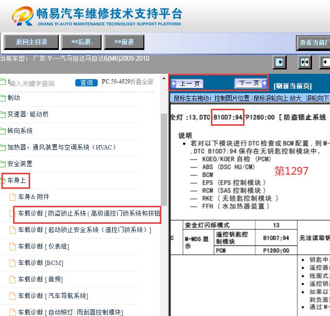Viewport: 330px width, 316px height.
Task: Go forward with the >>前进 button
Action: [124, 42]
